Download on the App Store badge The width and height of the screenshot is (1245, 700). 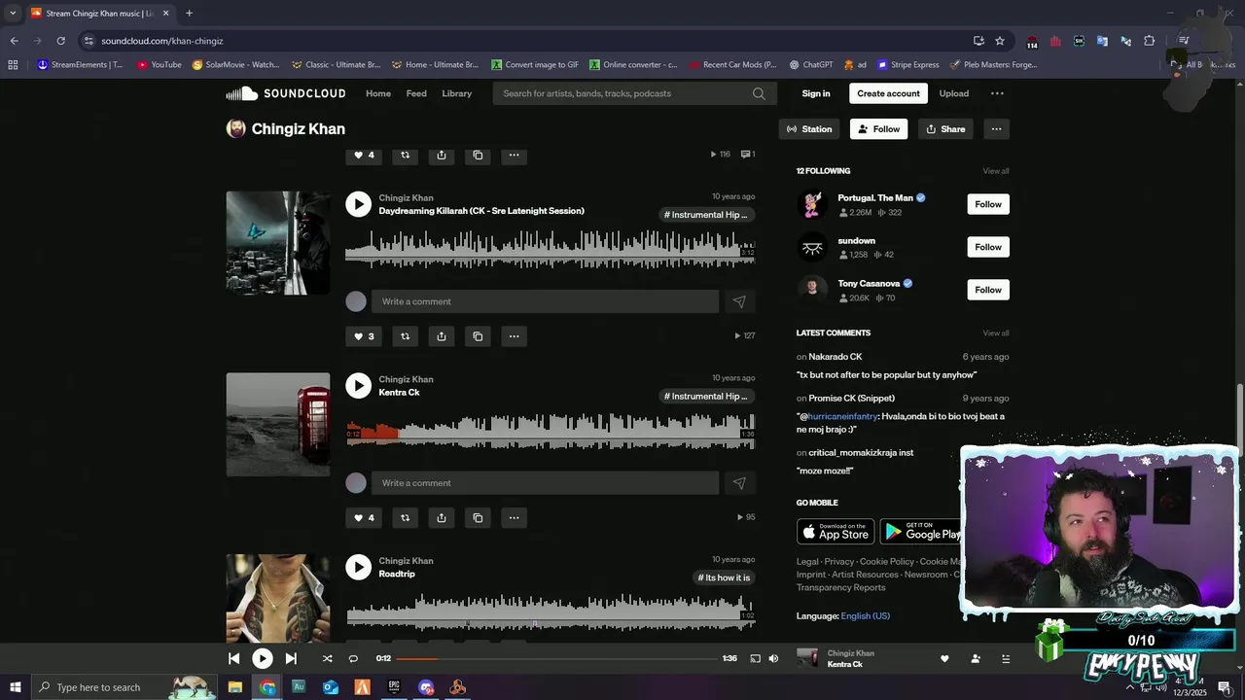tap(835, 532)
